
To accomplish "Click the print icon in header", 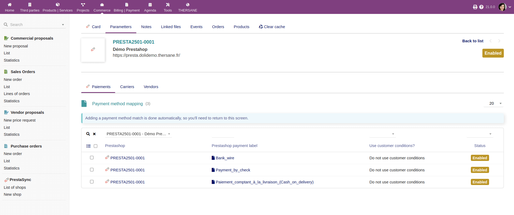I will click(x=475, y=7).
